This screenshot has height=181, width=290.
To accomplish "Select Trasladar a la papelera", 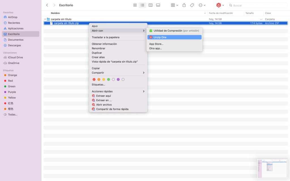I will [x=105, y=37].
